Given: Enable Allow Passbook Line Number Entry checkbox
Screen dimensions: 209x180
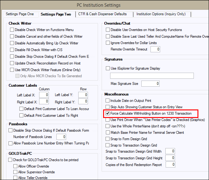Looking at the screenshot, I should (x=10, y=143).
